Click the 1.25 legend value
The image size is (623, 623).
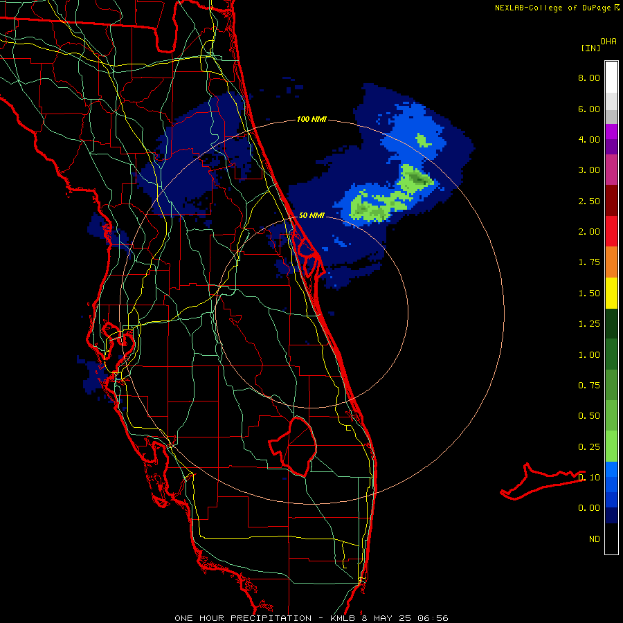tap(589, 324)
